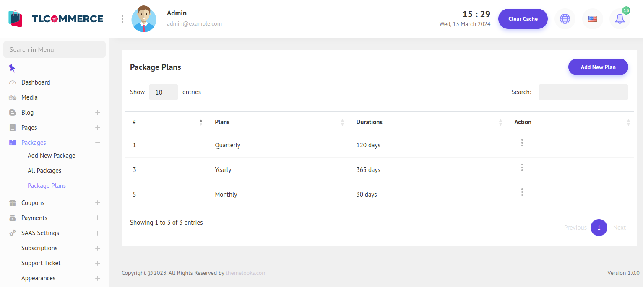Open the action menu for Yearly plan
643x287 pixels.
(x=522, y=168)
